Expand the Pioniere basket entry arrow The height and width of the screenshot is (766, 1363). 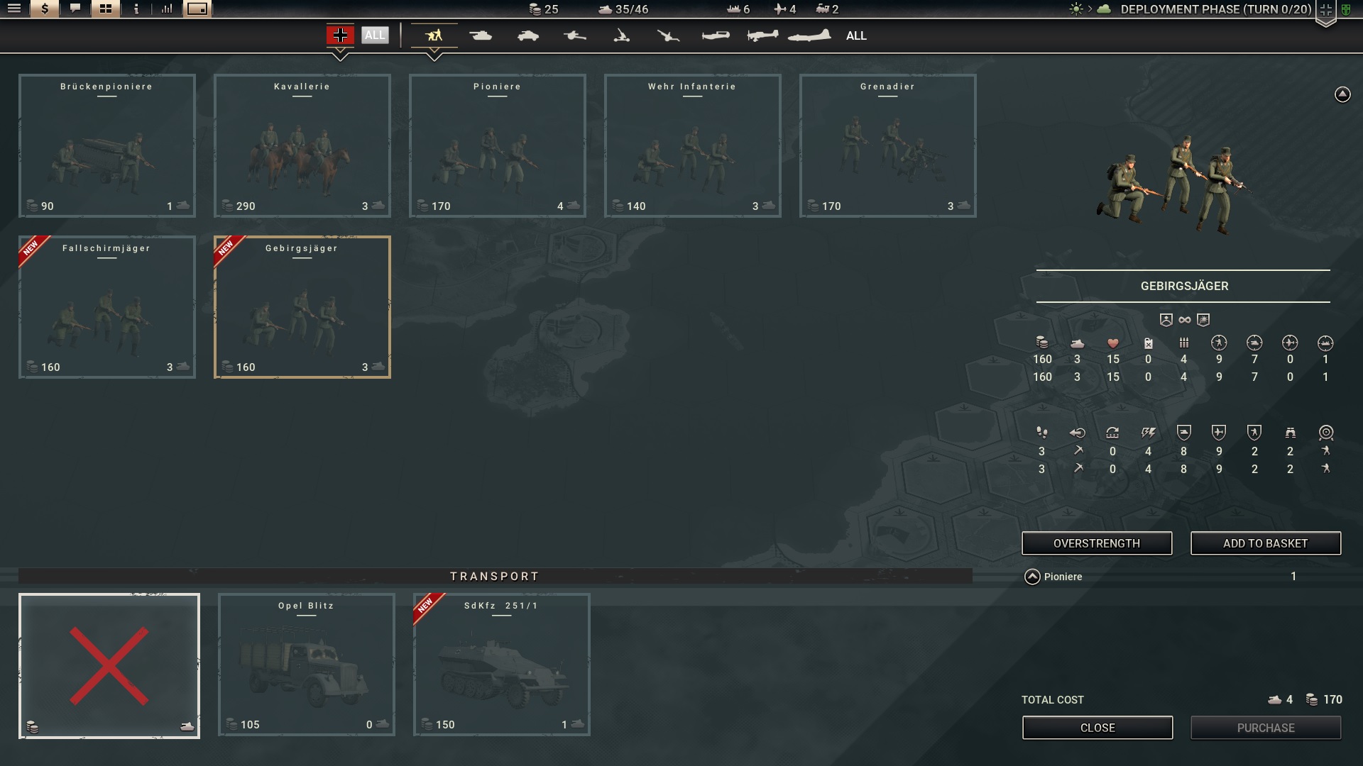(x=1032, y=577)
